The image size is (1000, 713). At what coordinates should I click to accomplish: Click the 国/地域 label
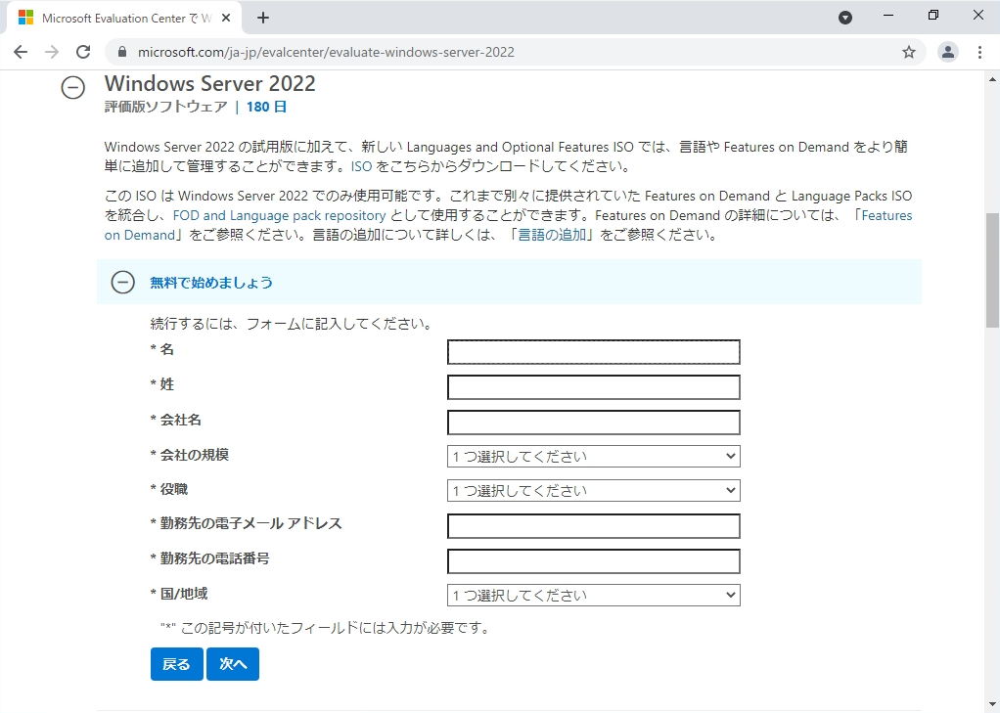click(x=184, y=594)
